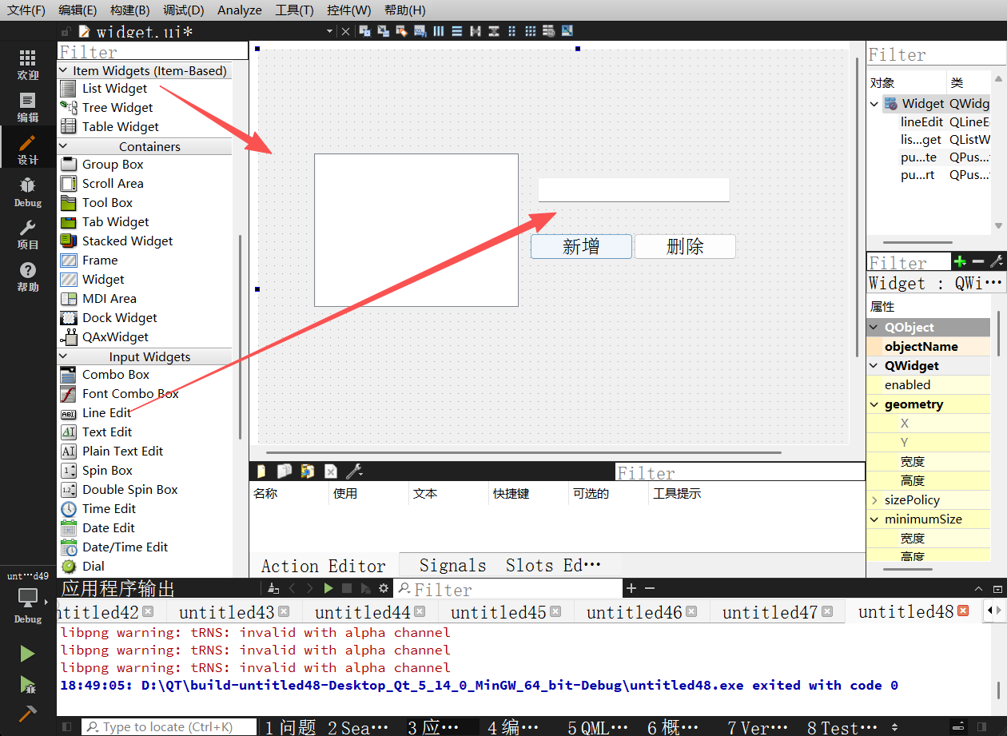Viewport: 1007px width, 736px height.
Task: Switch to Design (设计) mode
Action: pos(28,149)
